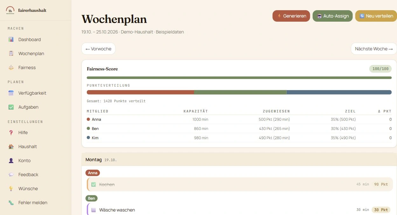The height and width of the screenshot is (215, 397).
Task: Click the blue Kim segment of Punkteverteilung
Action: click(339, 92)
